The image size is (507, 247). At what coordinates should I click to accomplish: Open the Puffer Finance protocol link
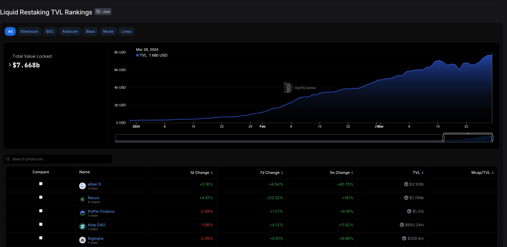coord(101,211)
